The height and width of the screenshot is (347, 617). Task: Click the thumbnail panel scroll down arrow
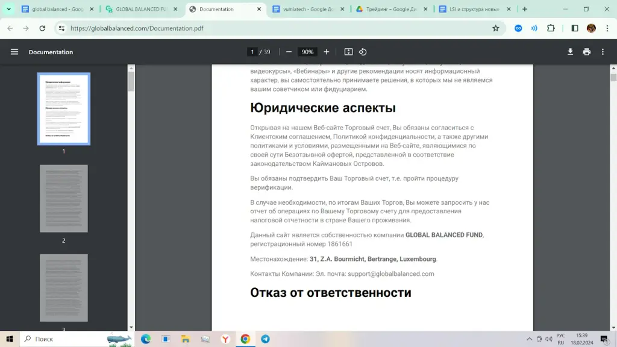point(131,327)
